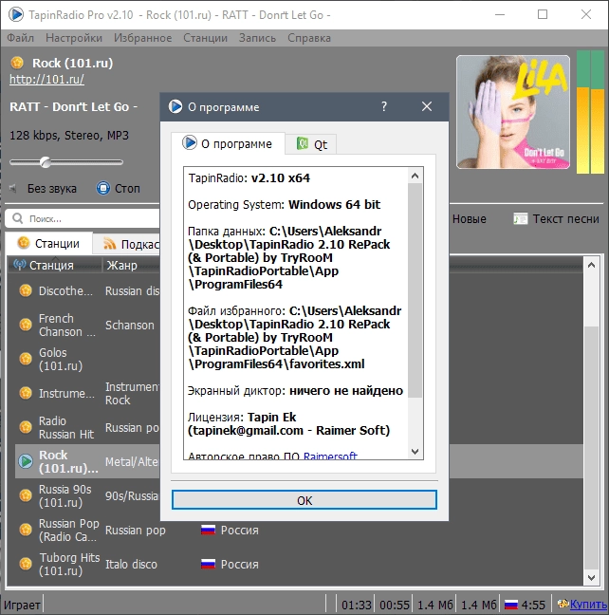Switch to the Qt tab
This screenshot has width=609, height=615.
pyautogui.click(x=311, y=144)
